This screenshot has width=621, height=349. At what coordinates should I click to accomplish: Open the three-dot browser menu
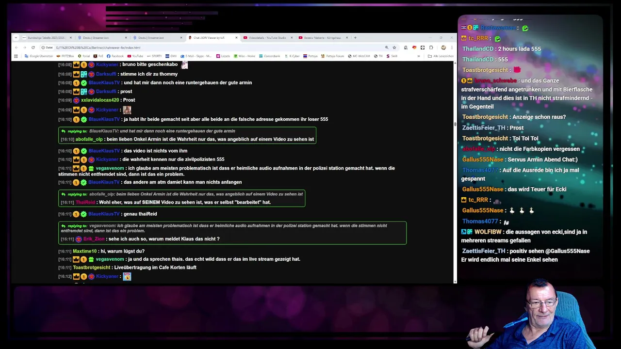click(x=452, y=48)
